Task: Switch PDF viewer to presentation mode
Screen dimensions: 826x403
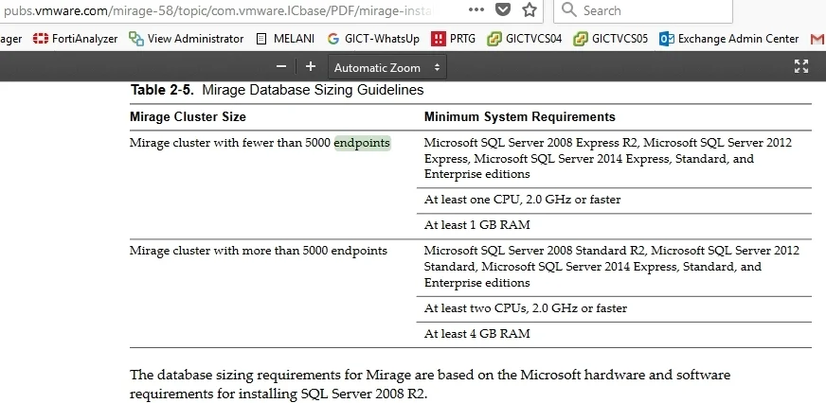Action: coord(801,66)
